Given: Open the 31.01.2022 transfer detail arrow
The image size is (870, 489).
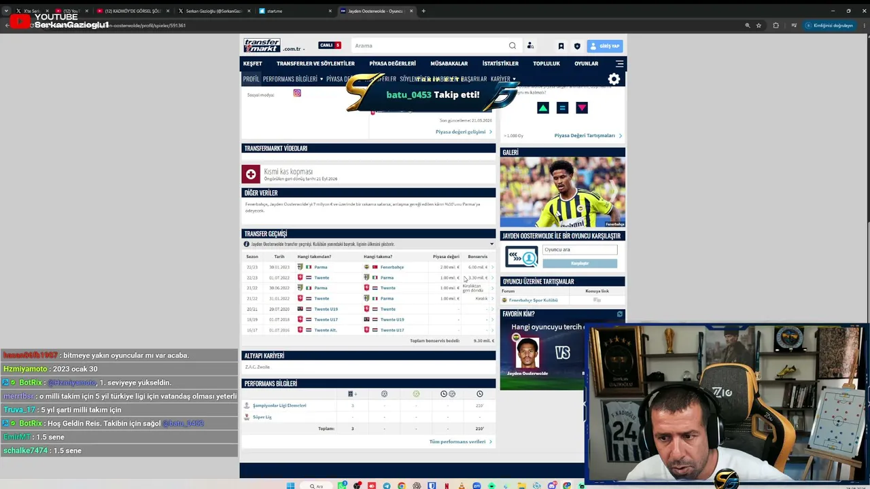Looking at the screenshot, I should point(492,298).
